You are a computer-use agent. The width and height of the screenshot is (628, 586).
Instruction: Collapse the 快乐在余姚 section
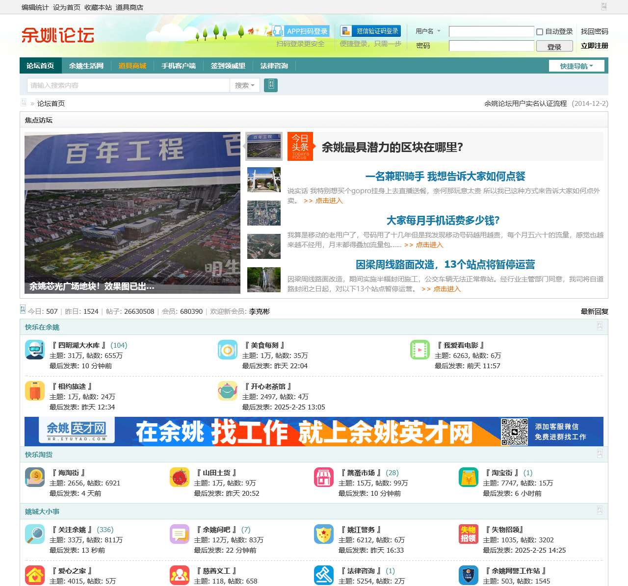point(600,327)
